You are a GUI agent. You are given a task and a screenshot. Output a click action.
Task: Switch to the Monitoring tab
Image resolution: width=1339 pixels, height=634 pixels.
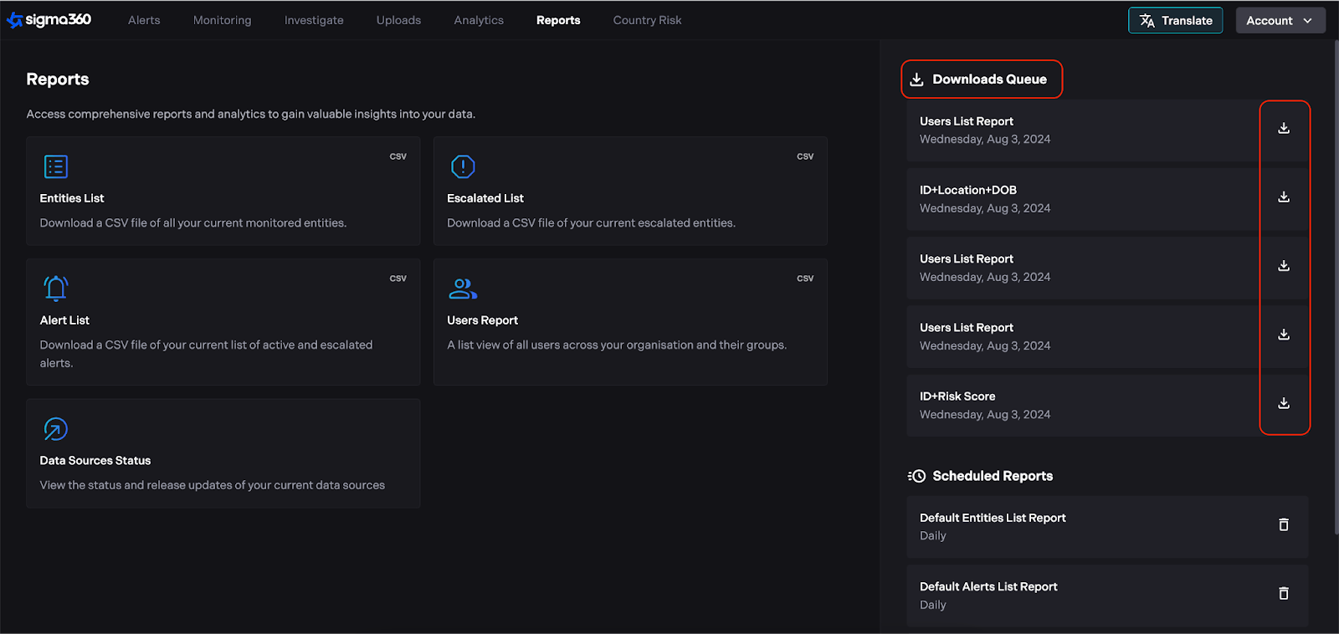222,20
